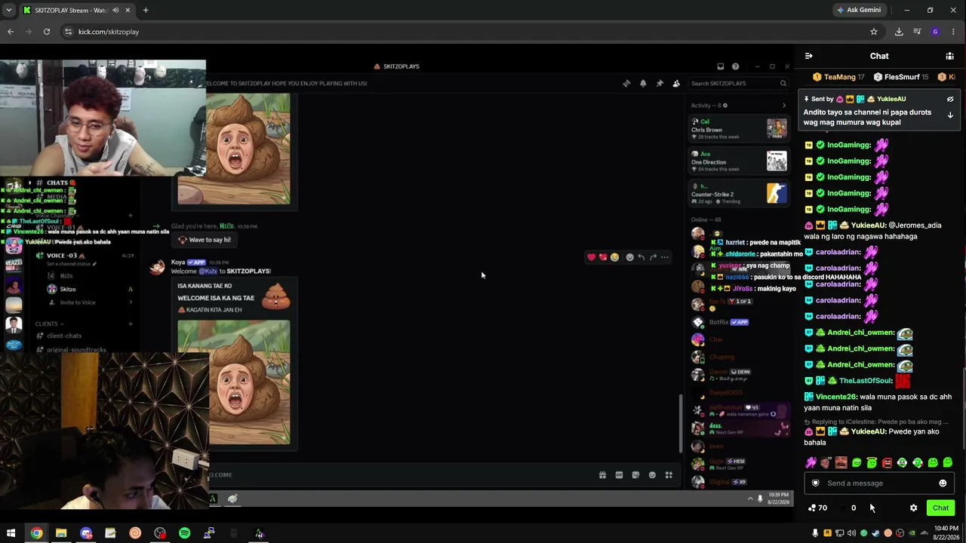This screenshot has height=543, width=966.
Task: Click the 'Wave to say hi!' button
Action: (205, 240)
